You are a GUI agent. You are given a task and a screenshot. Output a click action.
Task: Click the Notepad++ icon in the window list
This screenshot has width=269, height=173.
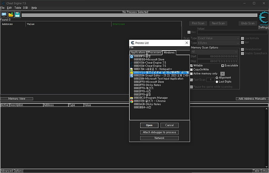[132, 69]
